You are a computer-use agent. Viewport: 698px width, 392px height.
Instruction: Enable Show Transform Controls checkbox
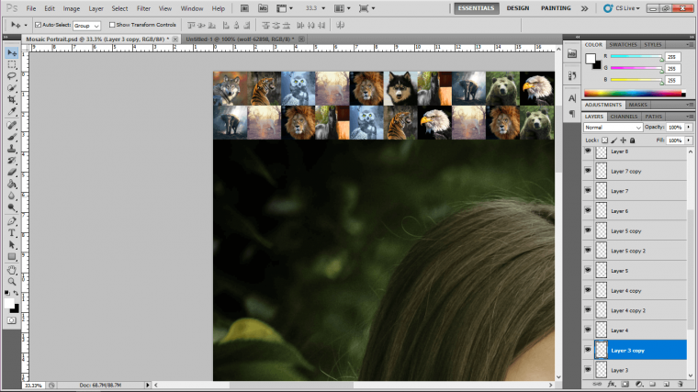coord(112,25)
